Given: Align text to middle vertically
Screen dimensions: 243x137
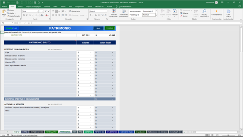Looking at the screenshot, I should [56, 11].
